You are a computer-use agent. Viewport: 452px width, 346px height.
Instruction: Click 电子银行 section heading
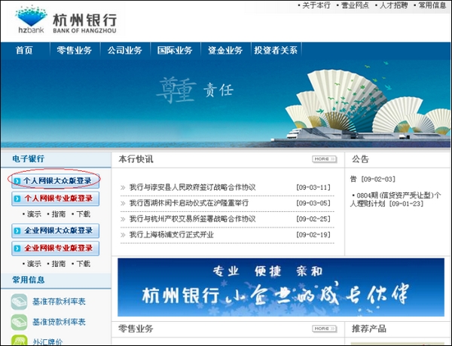pos(29,158)
